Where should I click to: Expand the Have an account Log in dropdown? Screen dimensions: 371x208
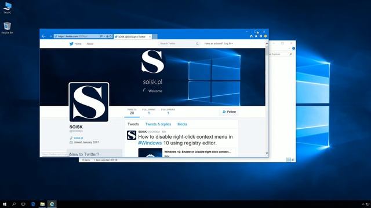tap(219, 44)
